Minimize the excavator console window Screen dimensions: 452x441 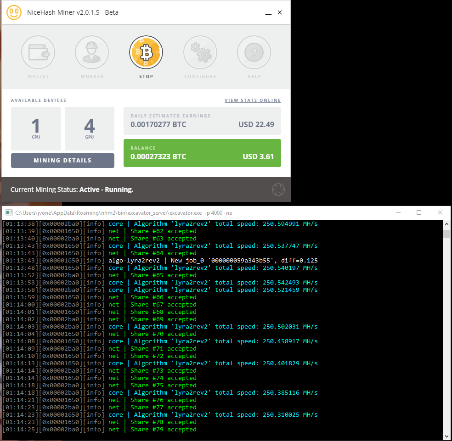point(398,212)
